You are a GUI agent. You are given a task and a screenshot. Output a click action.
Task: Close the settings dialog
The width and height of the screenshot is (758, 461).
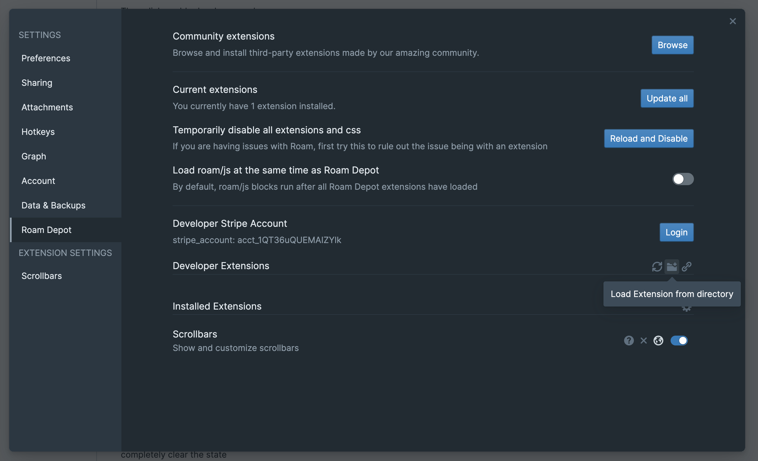[733, 21]
